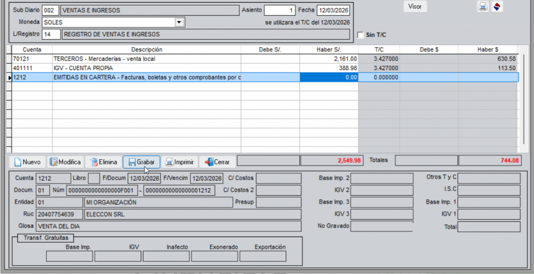This screenshot has width=534, height=274.
Task: Click the Ruc field 20407754639
Action: (59, 215)
